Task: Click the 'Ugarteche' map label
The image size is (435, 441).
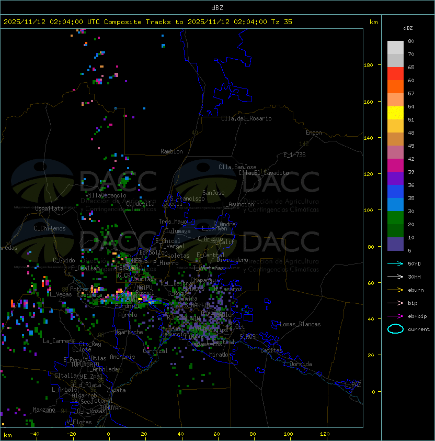Action: pos(129,332)
